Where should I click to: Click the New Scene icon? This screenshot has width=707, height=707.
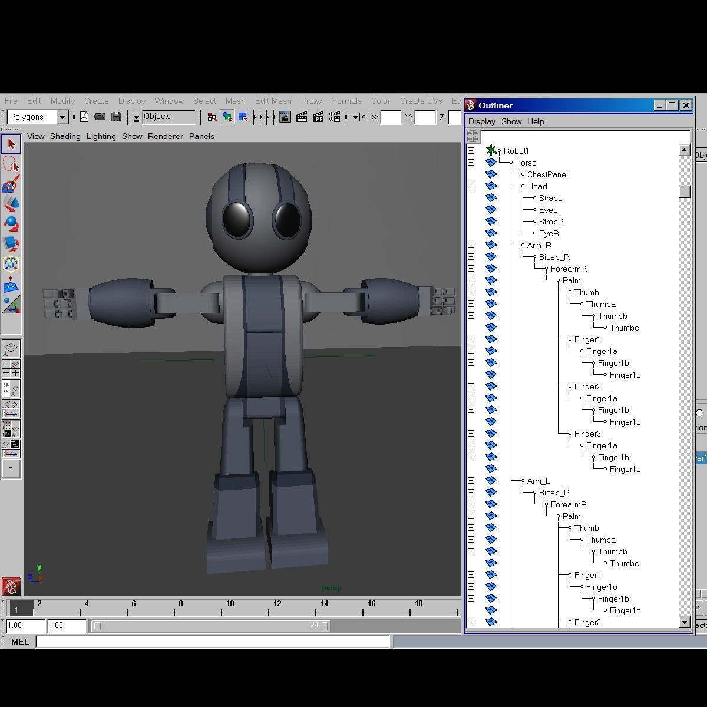[84, 117]
